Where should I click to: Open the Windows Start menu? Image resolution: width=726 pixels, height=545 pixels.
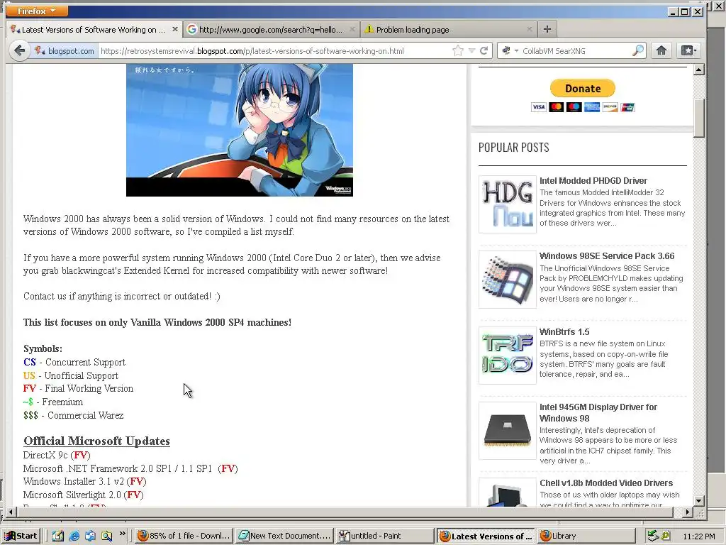(x=21, y=536)
